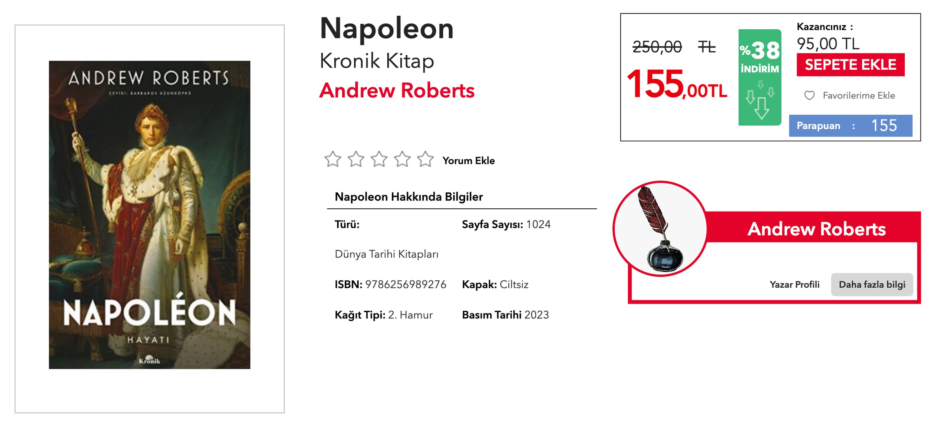
Task: Click the Dünya Tarihi Kitapları category link
Action: pyautogui.click(x=386, y=254)
